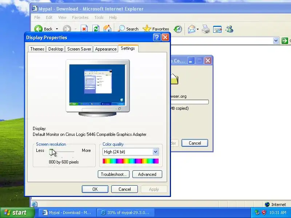This screenshot has height=218, width=291.
Task: Open the Messenger people icon
Action: pos(230,29)
